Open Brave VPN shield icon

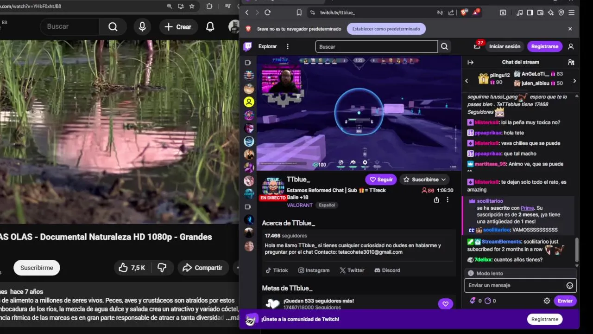[561, 13]
